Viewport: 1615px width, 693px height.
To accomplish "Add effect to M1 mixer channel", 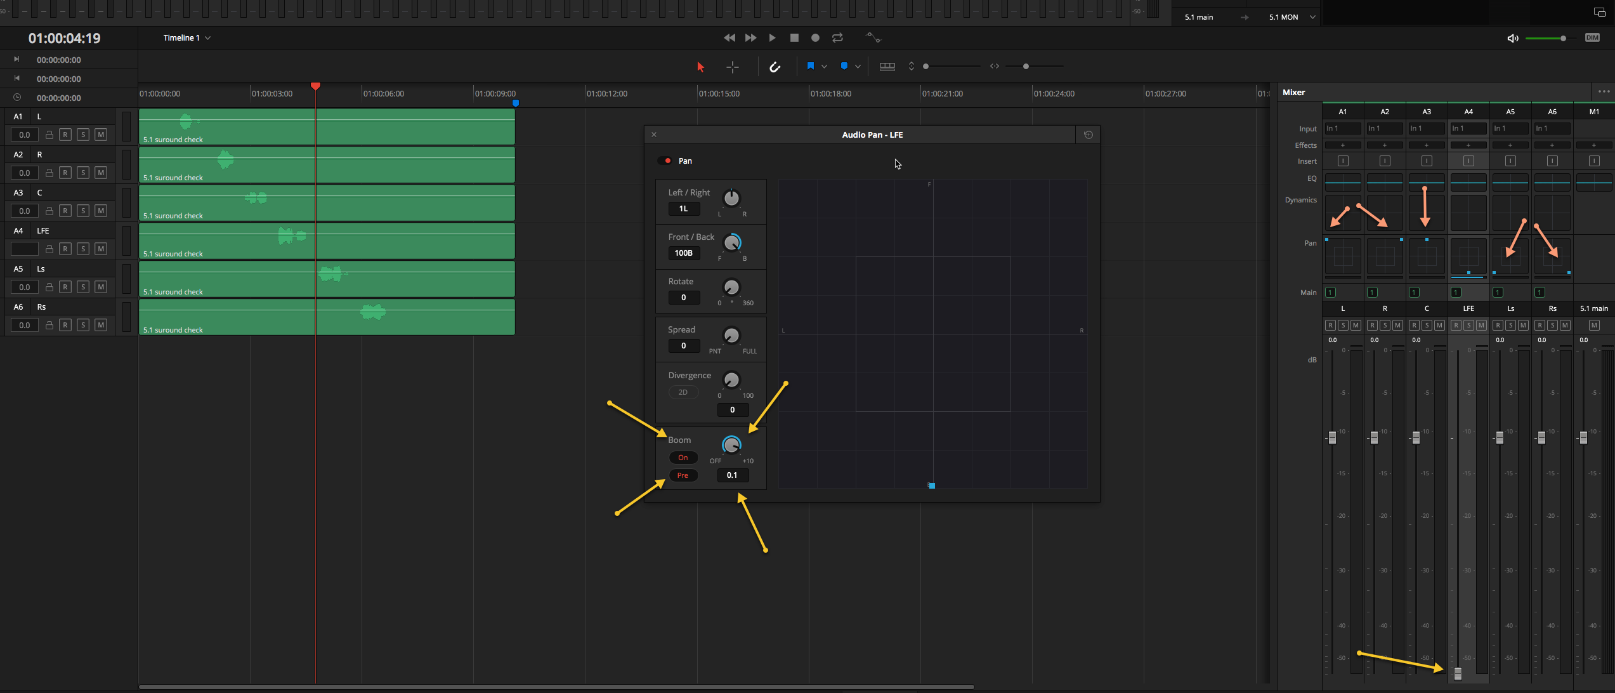I will 1593,145.
